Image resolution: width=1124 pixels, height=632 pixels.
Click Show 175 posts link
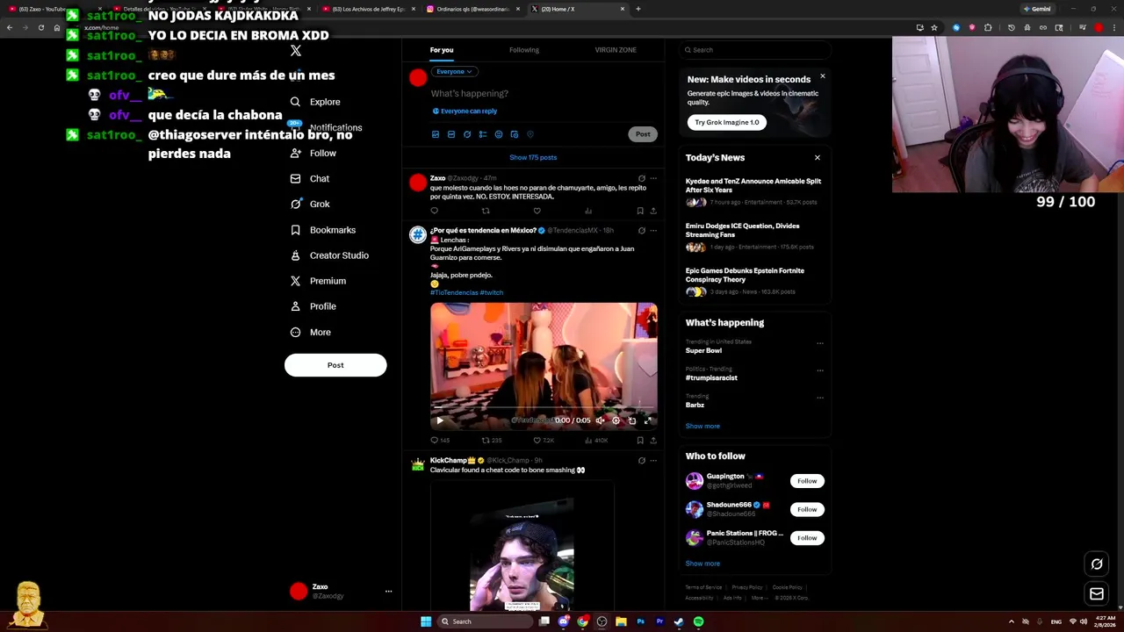pyautogui.click(x=533, y=158)
